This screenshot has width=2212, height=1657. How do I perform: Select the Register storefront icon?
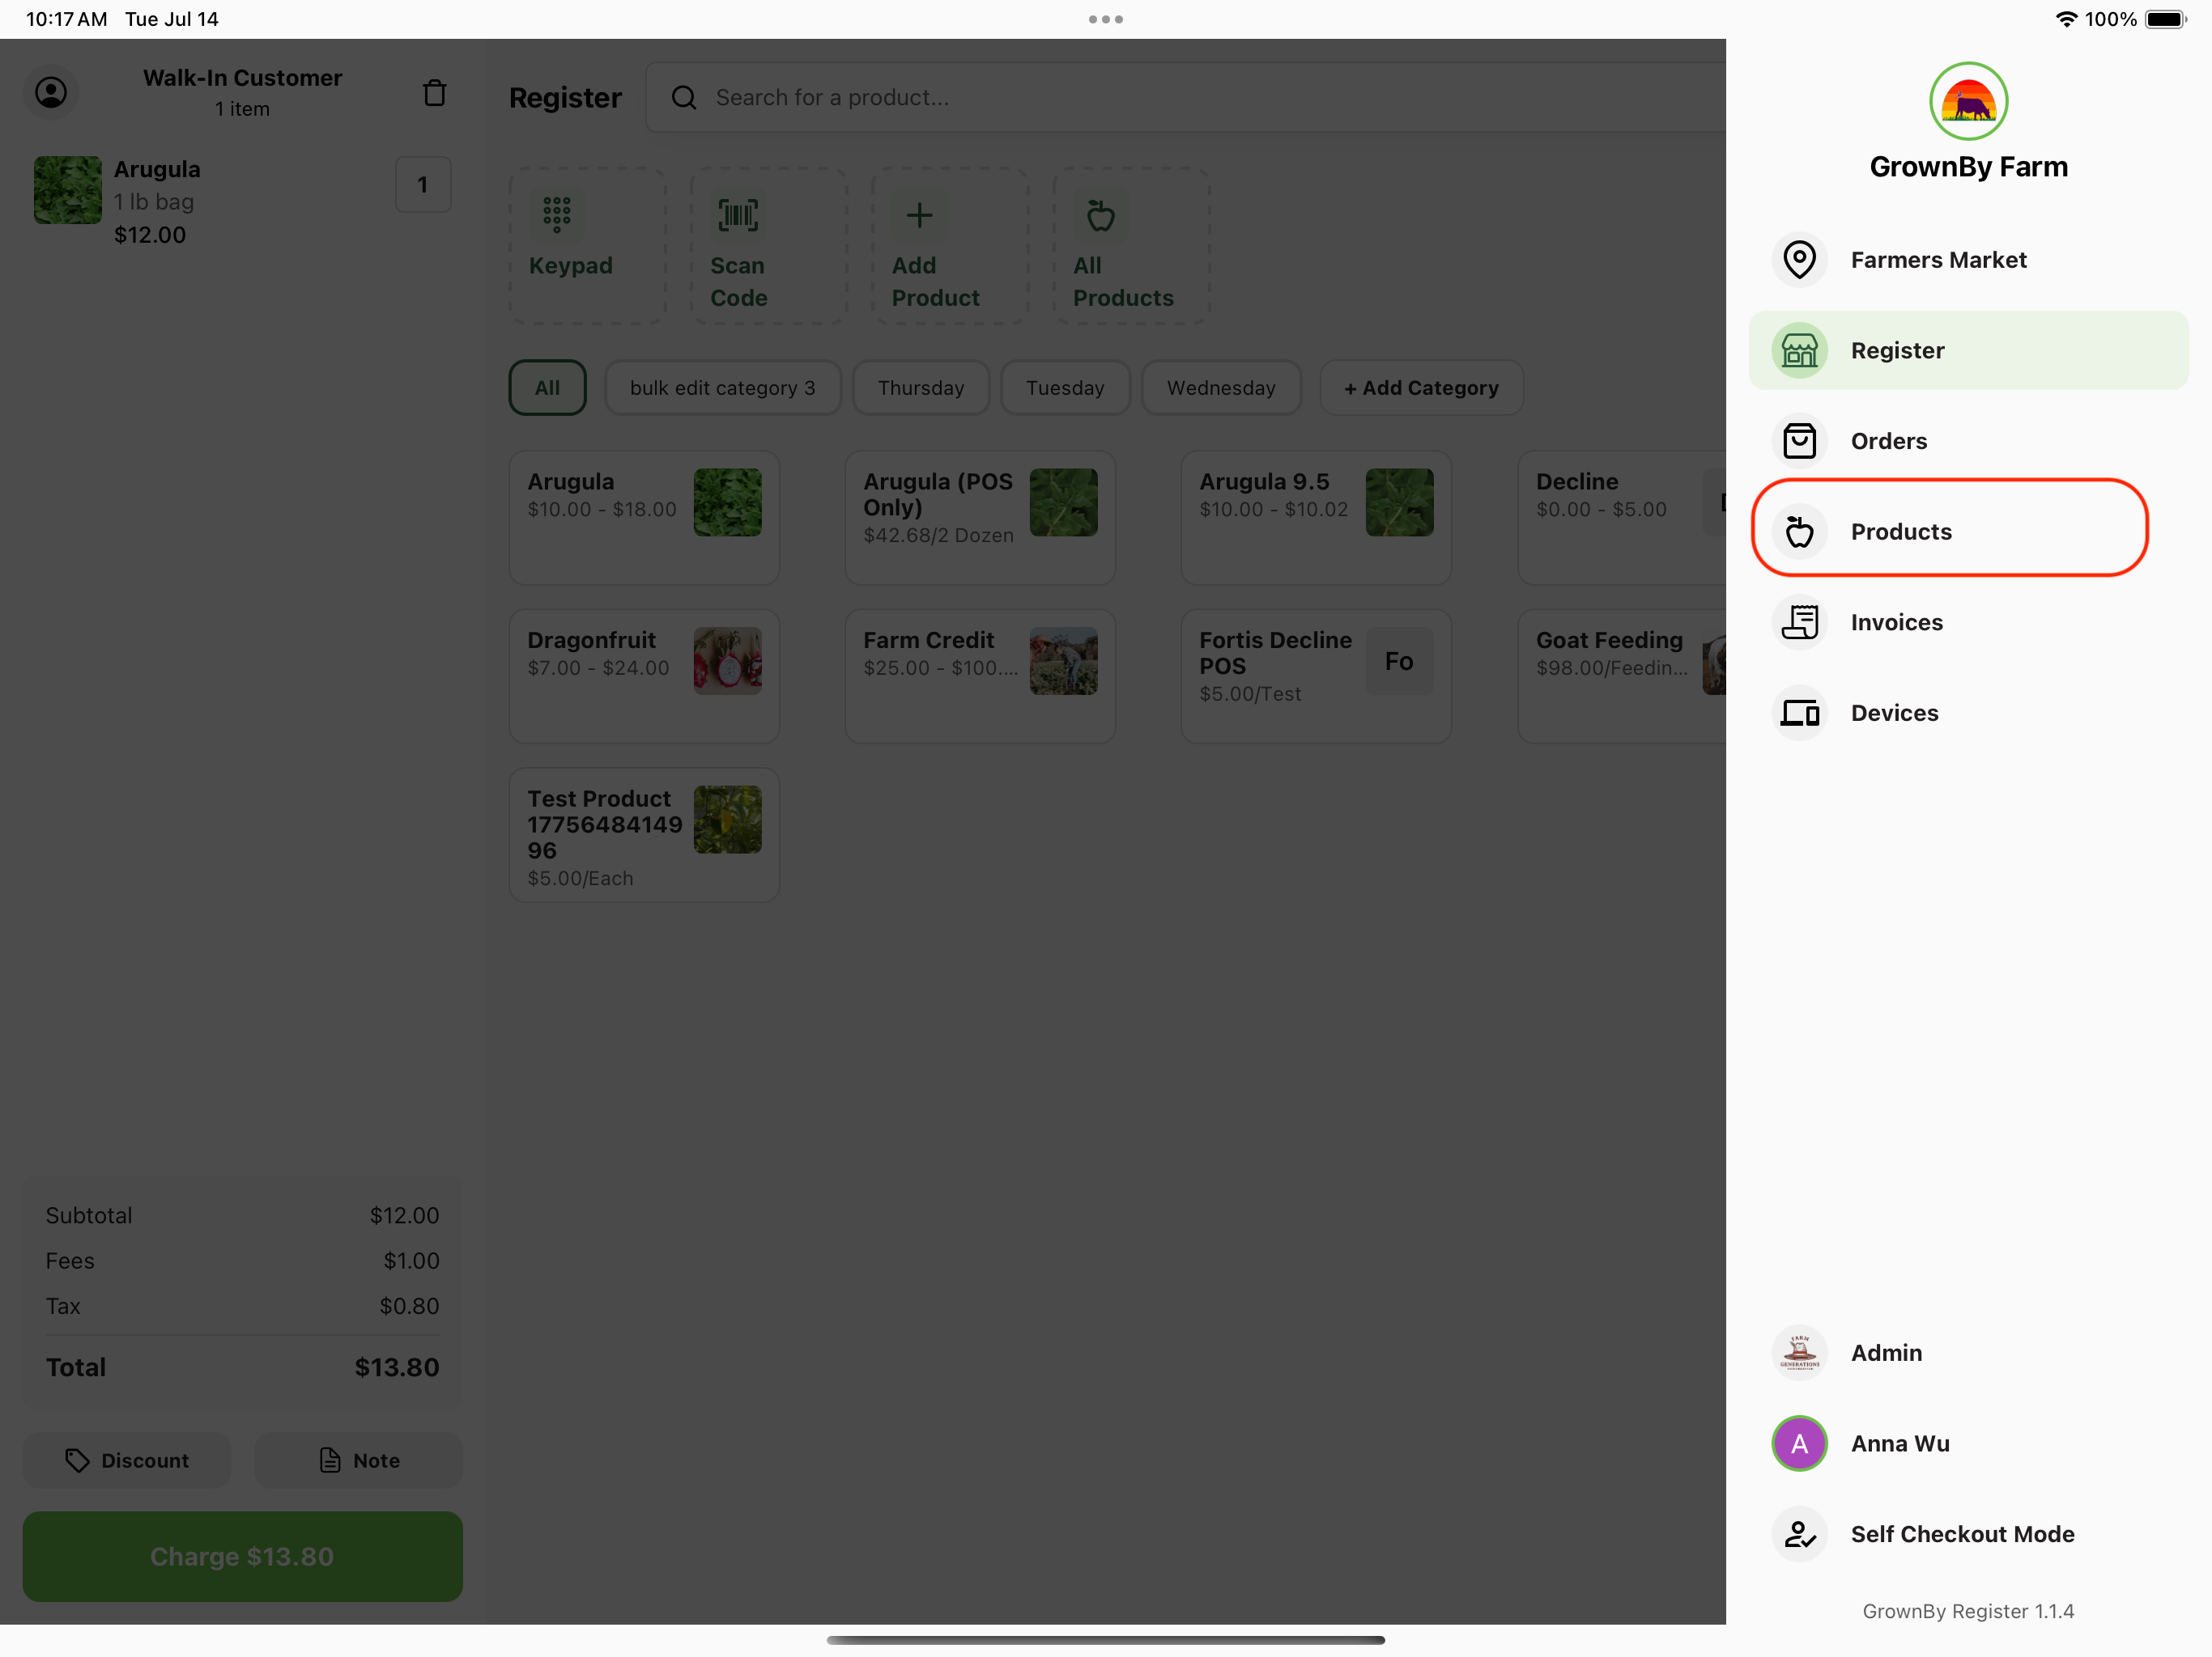[1799, 351]
